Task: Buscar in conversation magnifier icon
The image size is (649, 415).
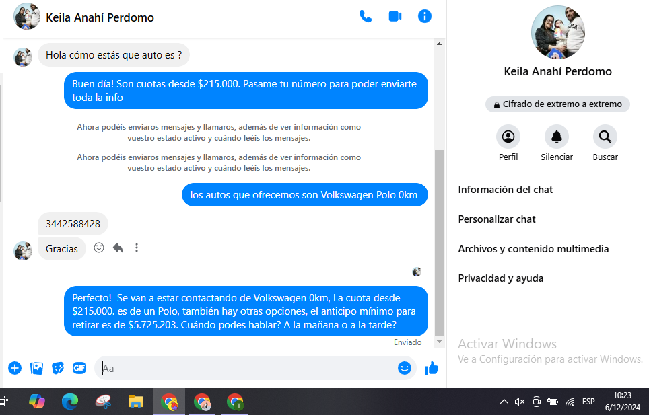Action: (x=605, y=137)
